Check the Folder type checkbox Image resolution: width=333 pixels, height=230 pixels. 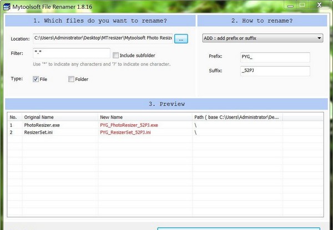pyautogui.click(x=71, y=79)
